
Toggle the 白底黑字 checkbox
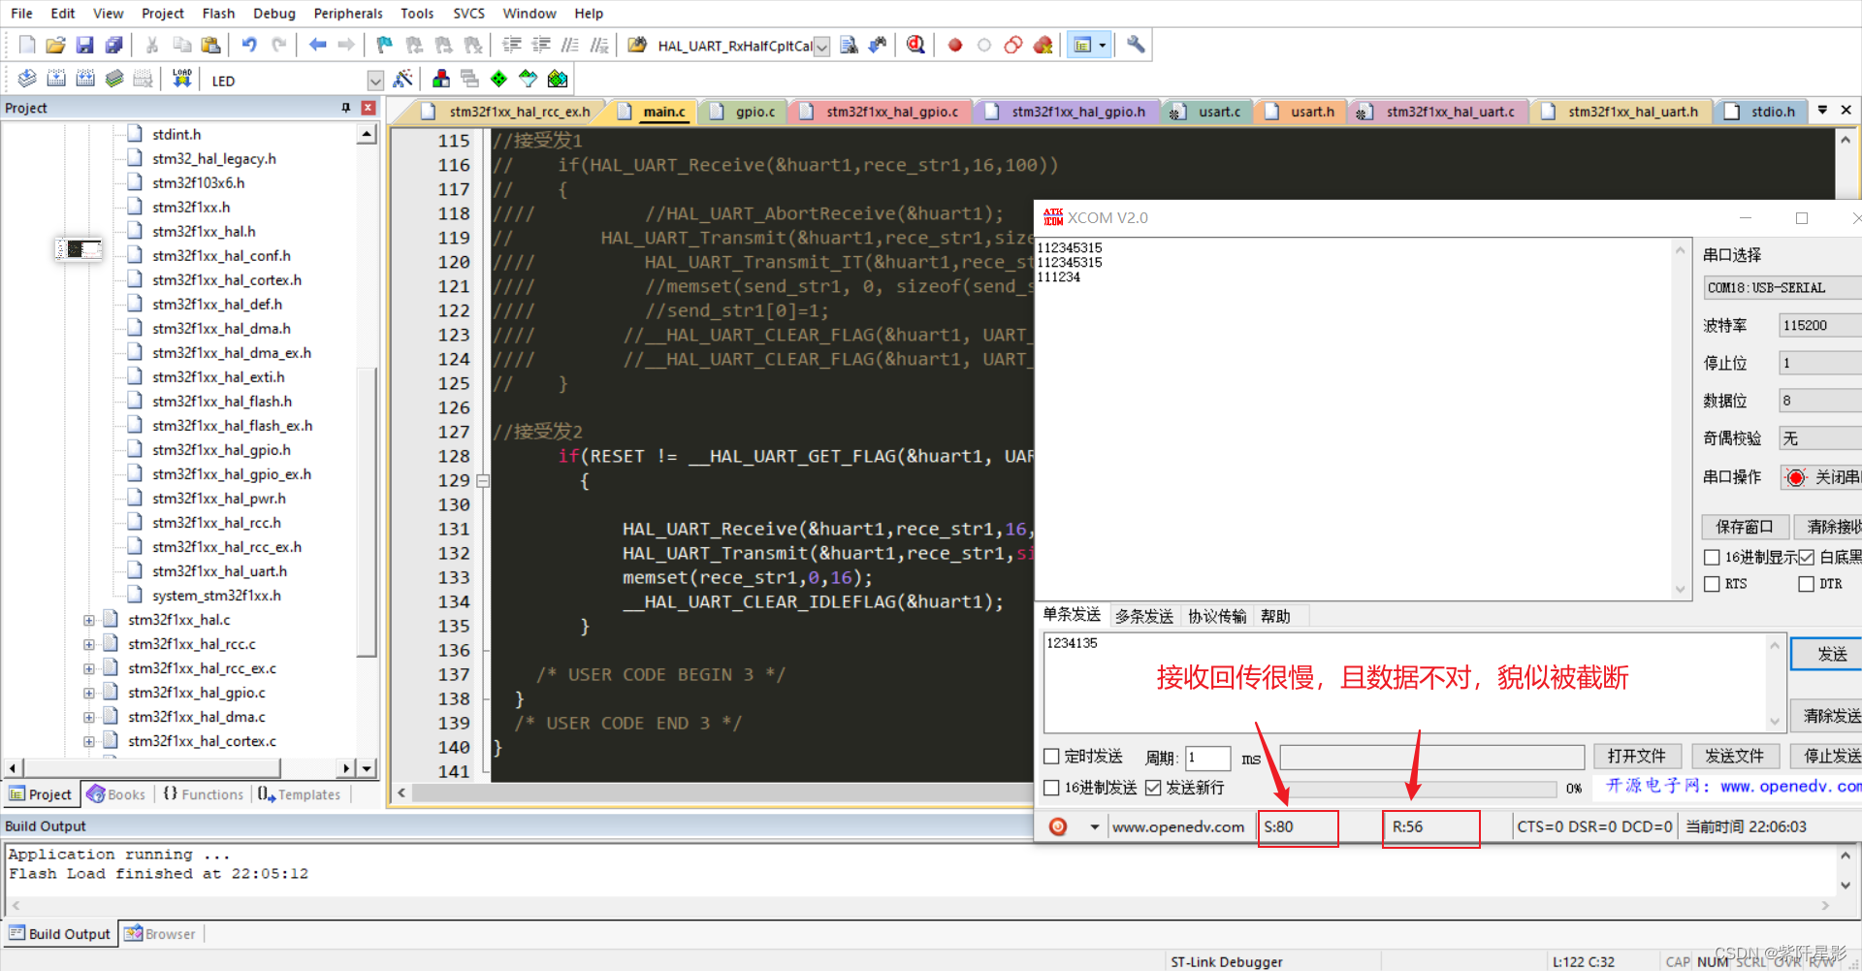coord(1806,557)
